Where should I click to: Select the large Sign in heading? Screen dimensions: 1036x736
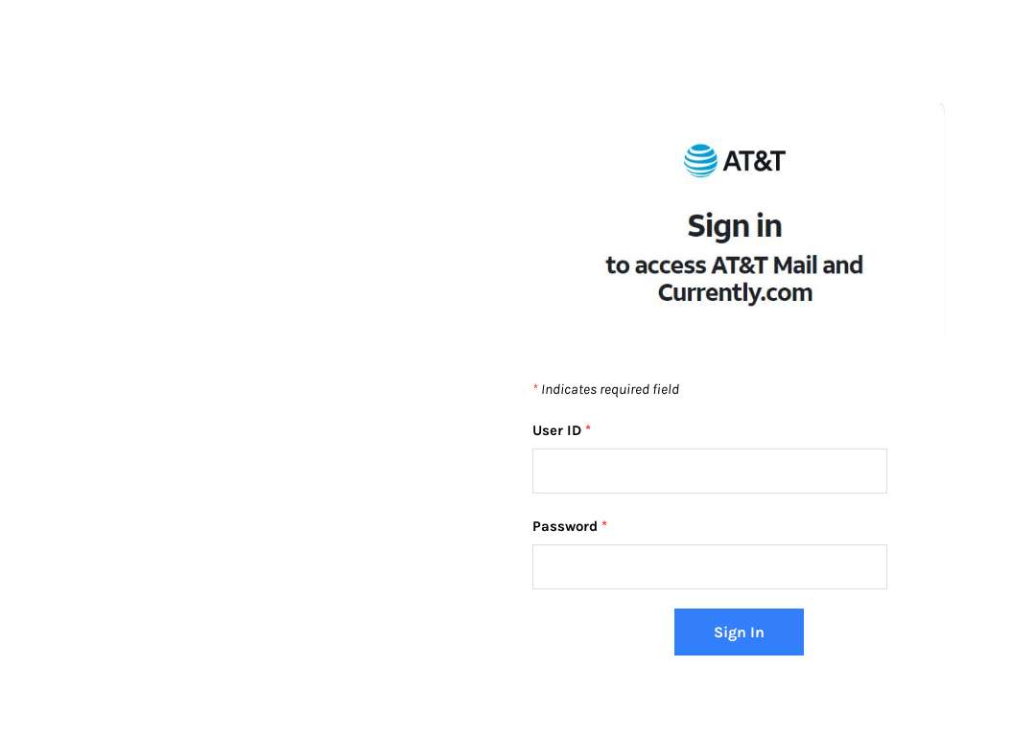[x=735, y=226]
